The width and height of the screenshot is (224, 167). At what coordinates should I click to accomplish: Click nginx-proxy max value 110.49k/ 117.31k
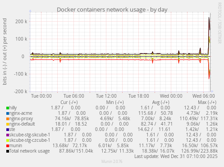[199, 118]
